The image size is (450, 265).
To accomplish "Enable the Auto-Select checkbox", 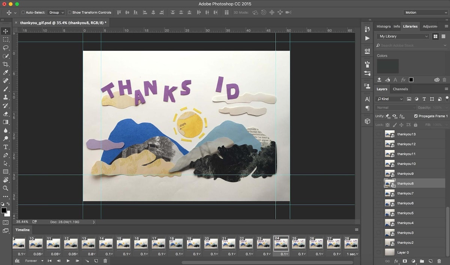I will coord(22,12).
